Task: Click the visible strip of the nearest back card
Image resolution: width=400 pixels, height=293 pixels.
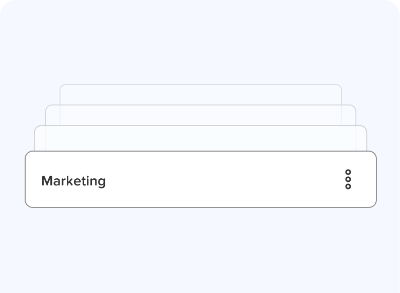Action: [x=200, y=139]
